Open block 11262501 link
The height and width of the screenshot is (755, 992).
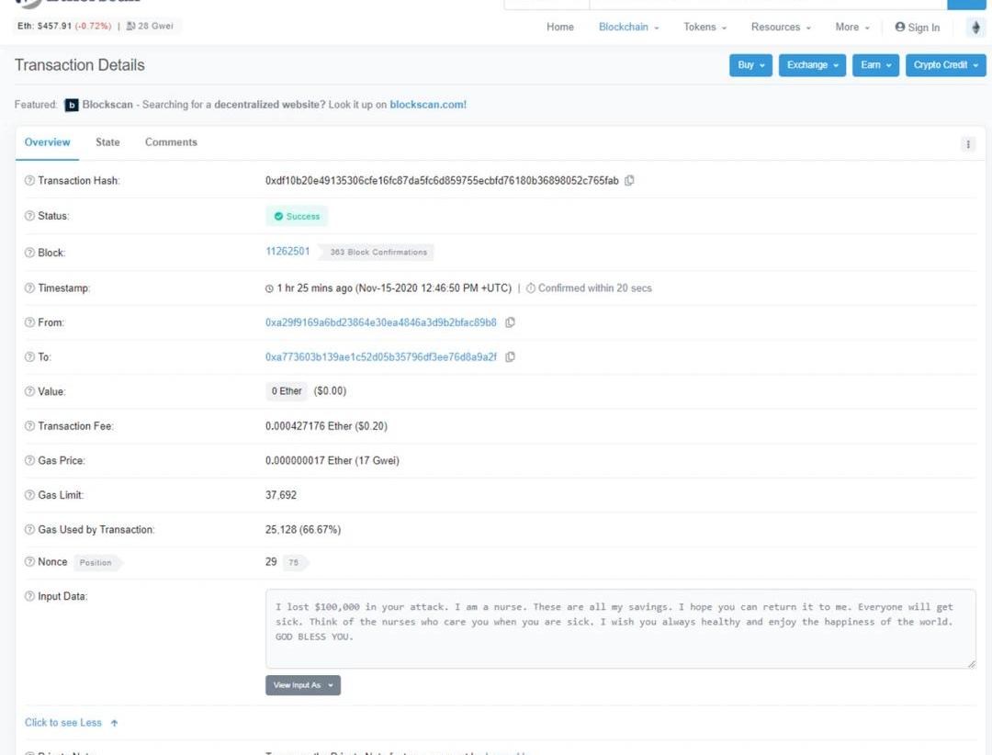point(287,252)
